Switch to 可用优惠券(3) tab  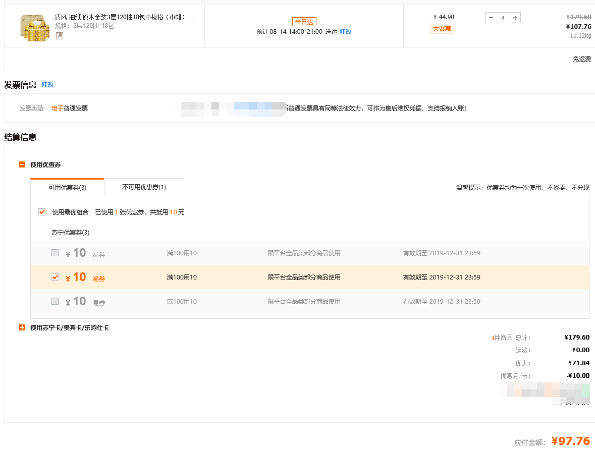(x=67, y=187)
